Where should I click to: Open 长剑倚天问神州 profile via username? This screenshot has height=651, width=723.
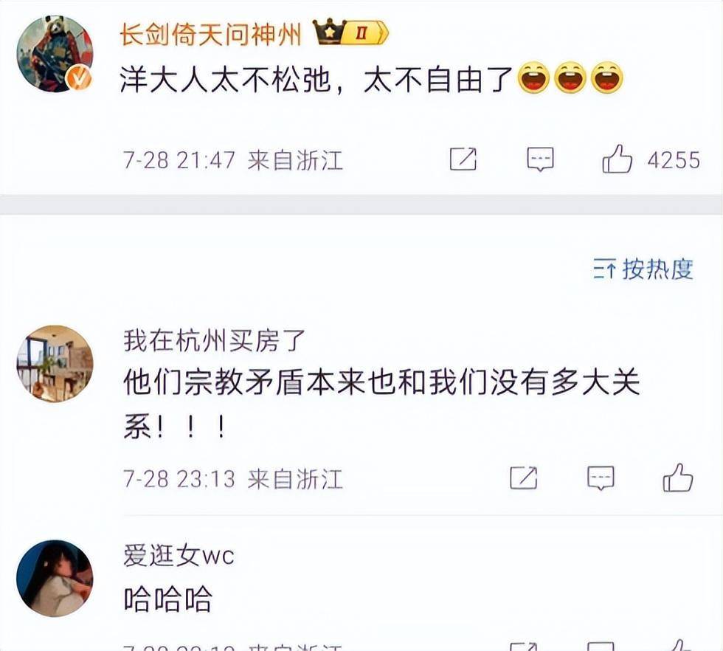click(x=211, y=34)
